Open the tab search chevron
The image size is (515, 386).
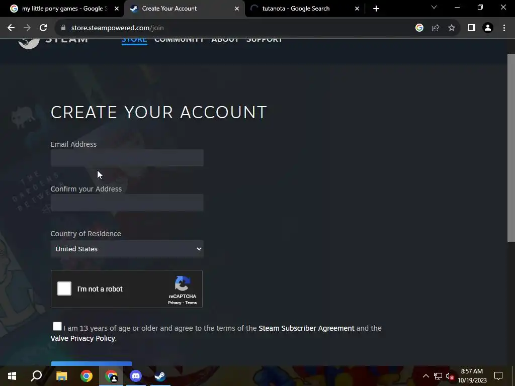tap(434, 7)
